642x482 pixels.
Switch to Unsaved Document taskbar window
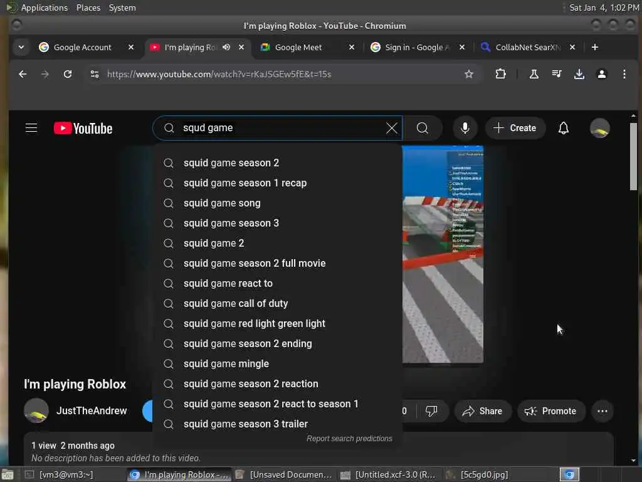click(x=284, y=474)
